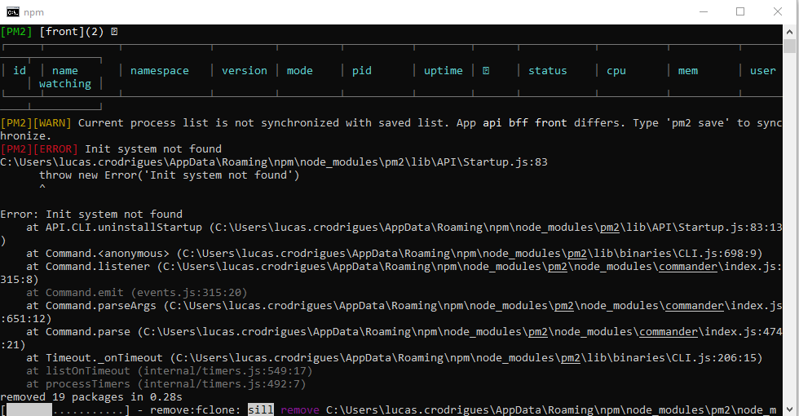Click the vertical scrollbar thumb
This screenshot has height=416, width=799.
790,46
